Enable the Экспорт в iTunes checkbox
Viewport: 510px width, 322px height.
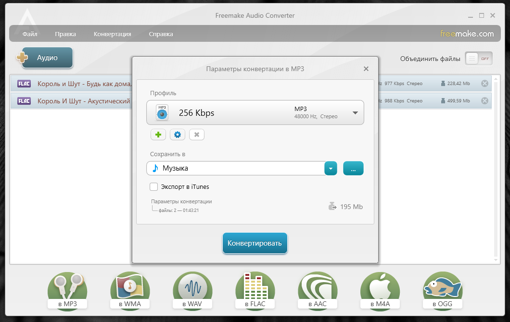pyautogui.click(x=153, y=187)
